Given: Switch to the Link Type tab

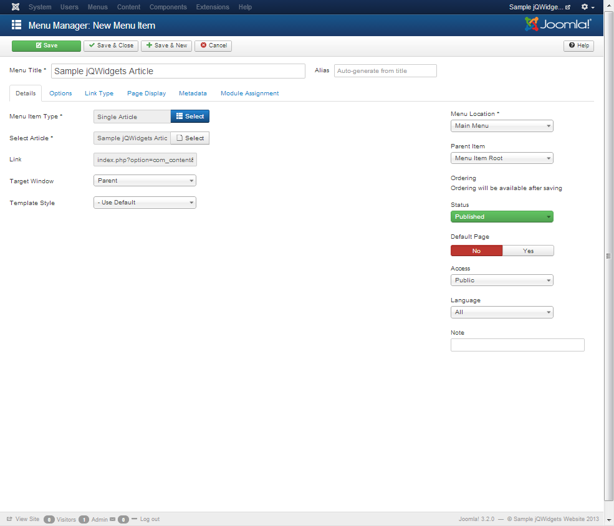Looking at the screenshot, I should click(99, 93).
